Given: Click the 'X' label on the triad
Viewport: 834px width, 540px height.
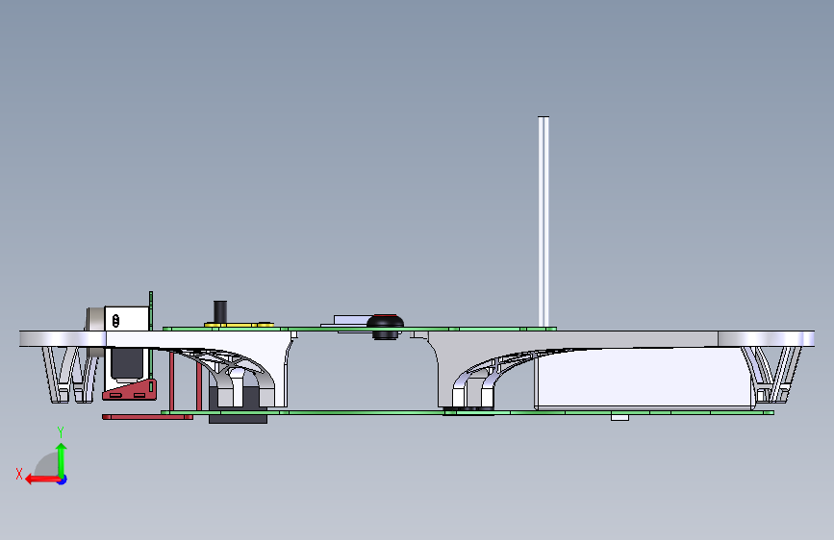Looking at the screenshot, I should 19,474.
